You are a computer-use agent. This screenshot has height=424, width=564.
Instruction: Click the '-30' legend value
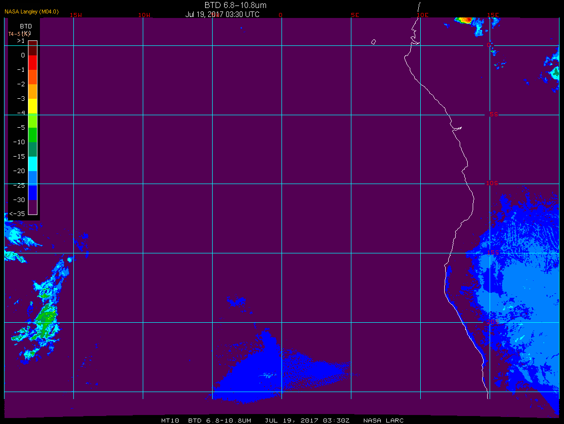[x=19, y=200]
